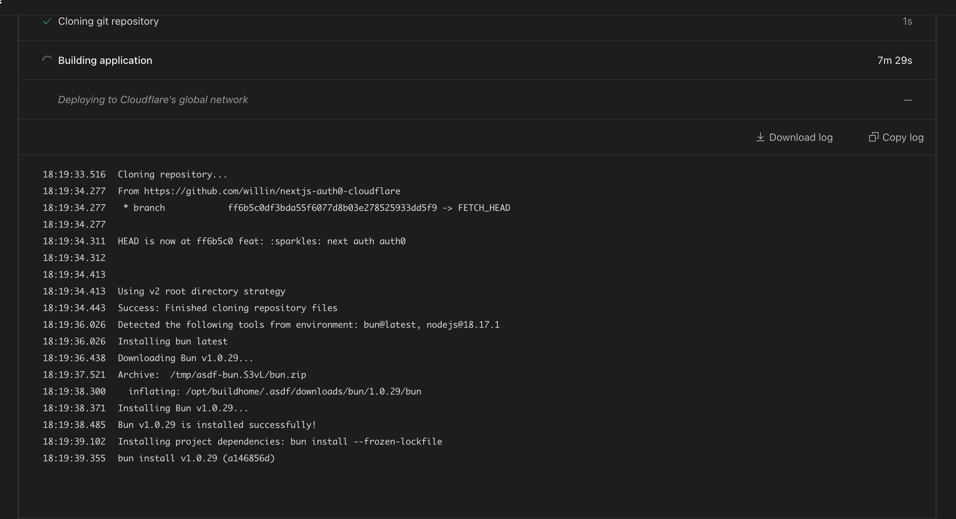Viewport: 956px width, 519px height.
Task: Click the green checkmark beside Cloning git repository
Action: [47, 21]
